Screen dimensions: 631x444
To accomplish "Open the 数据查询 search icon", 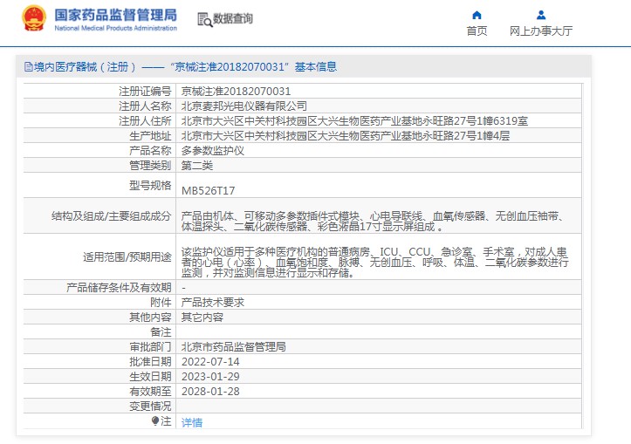I will click(204, 20).
